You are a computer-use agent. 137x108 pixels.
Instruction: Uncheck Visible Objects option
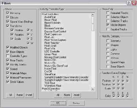[x=108, y=25]
